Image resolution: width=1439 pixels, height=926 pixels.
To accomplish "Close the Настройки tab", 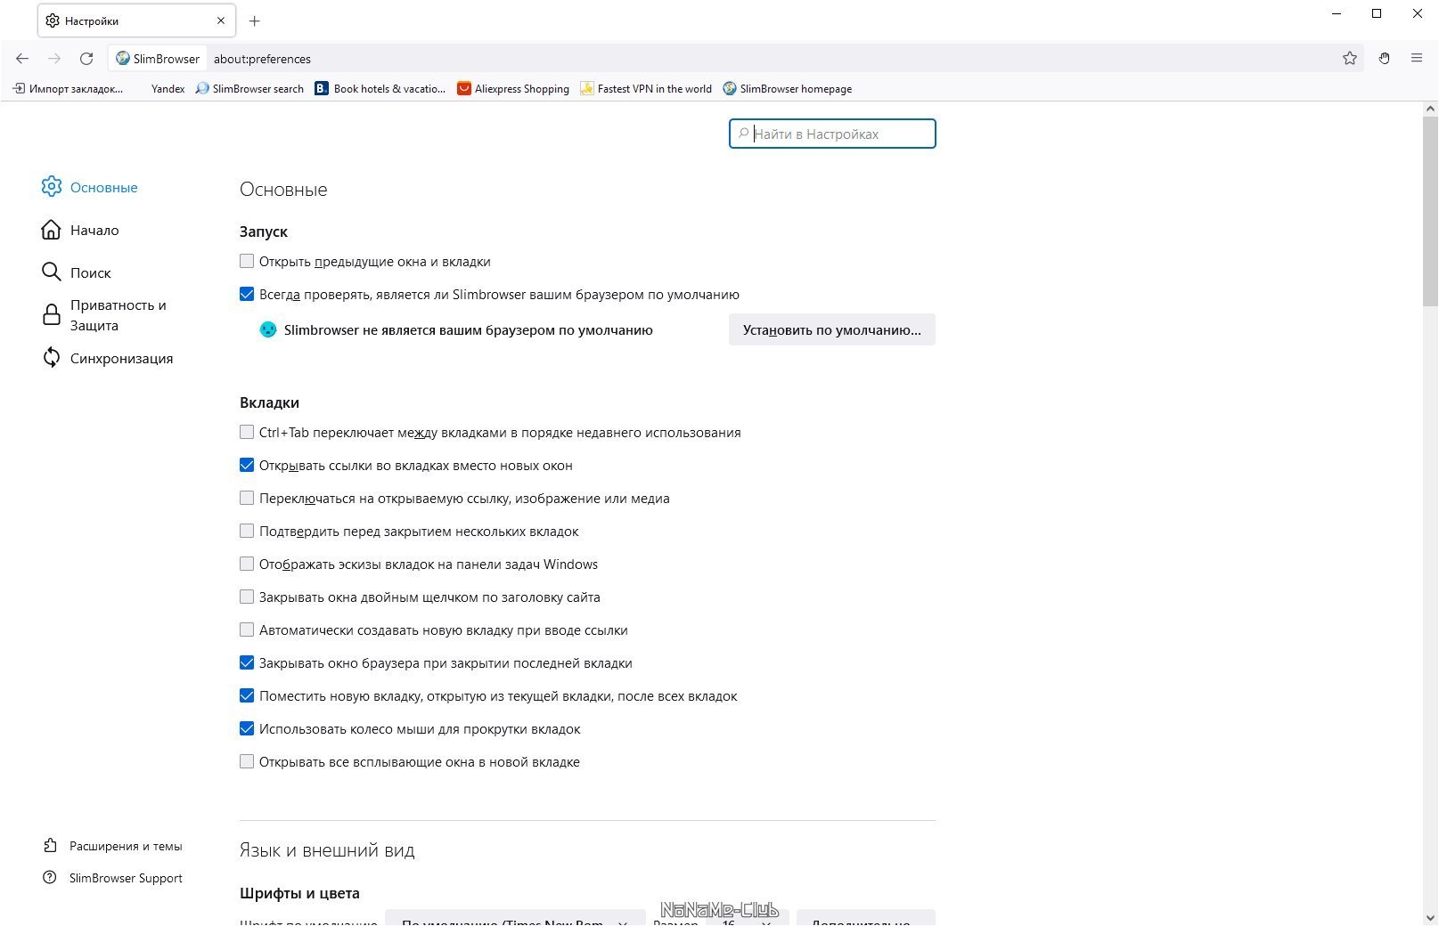I will click(x=221, y=20).
